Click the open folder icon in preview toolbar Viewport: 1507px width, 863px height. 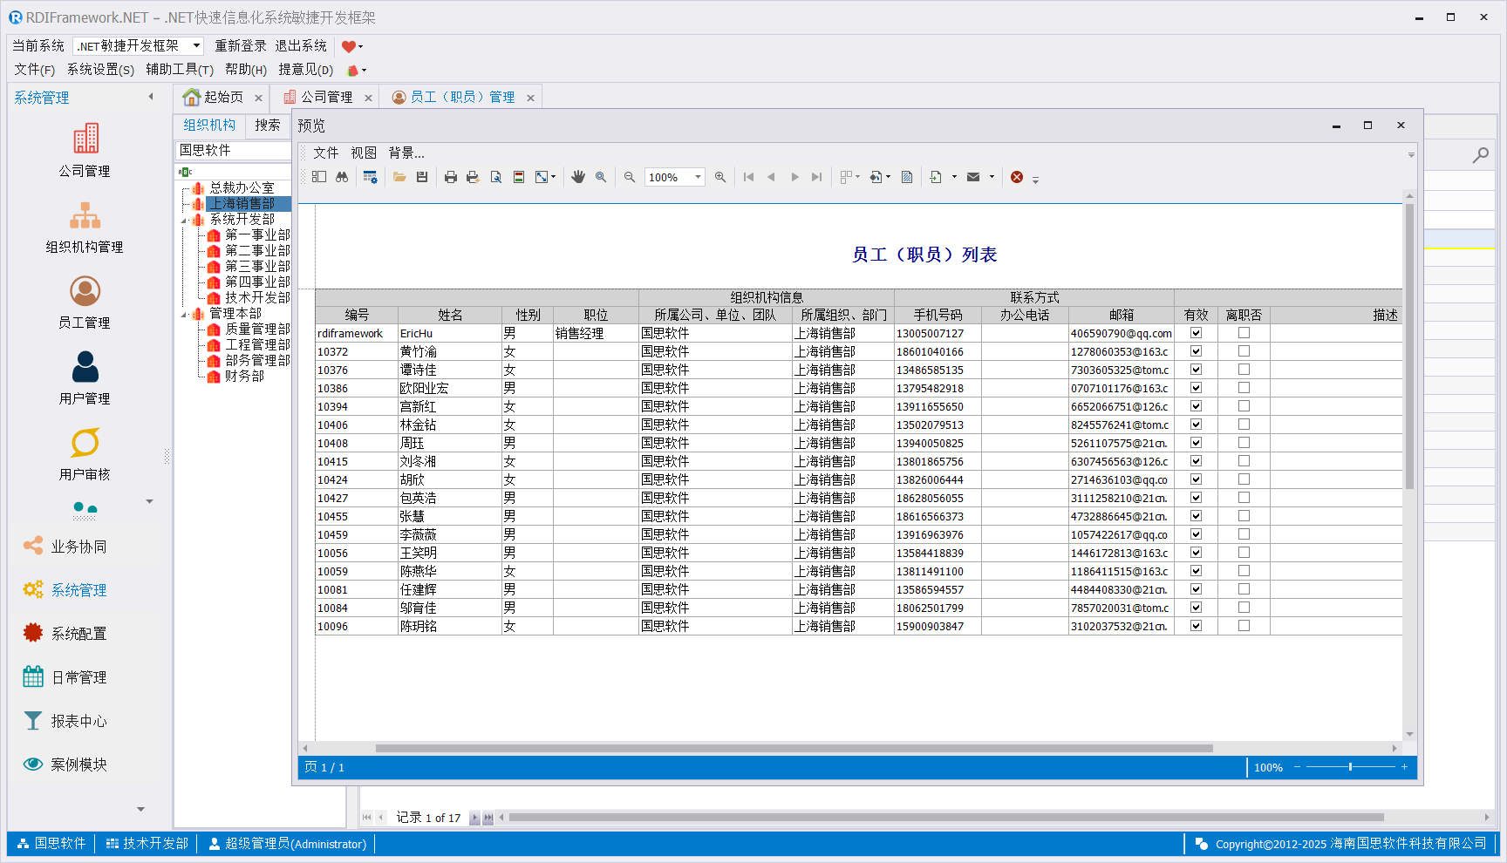tap(399, 177)
